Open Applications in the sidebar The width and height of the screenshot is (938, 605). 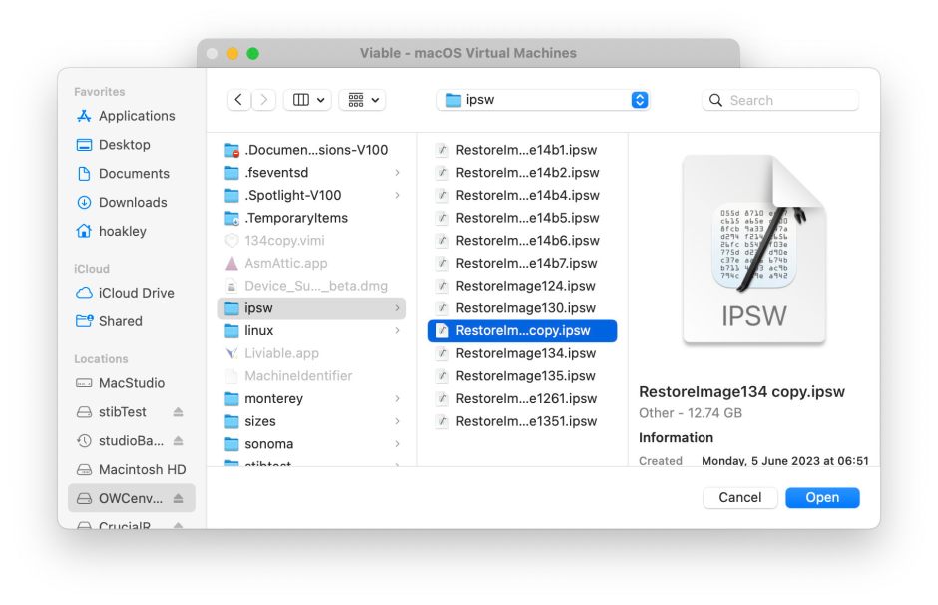click(136, 116)
